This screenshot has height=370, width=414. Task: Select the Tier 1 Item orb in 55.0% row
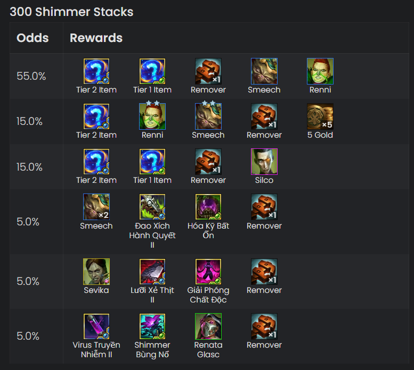point(152,71)
